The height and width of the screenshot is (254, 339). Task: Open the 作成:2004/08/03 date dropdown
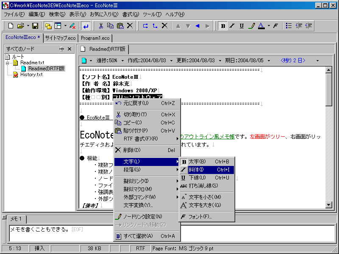coord(171,61)
